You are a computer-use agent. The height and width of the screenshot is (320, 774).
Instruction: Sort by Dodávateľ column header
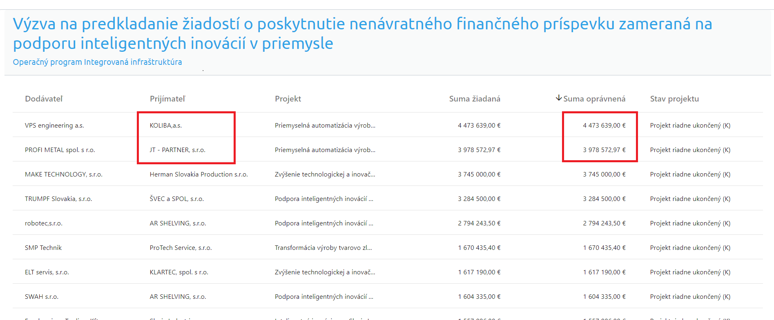[44, 99]
